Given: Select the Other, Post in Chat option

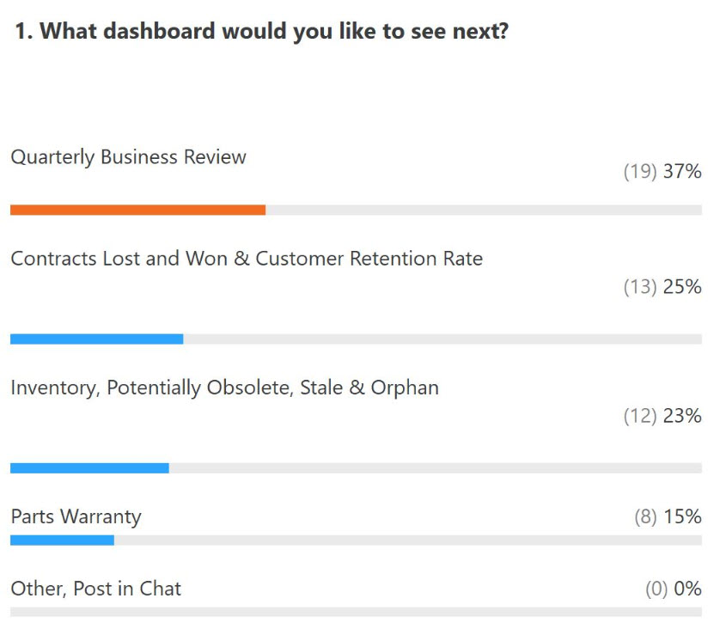Looking at the screenshot, I should 96,589.
